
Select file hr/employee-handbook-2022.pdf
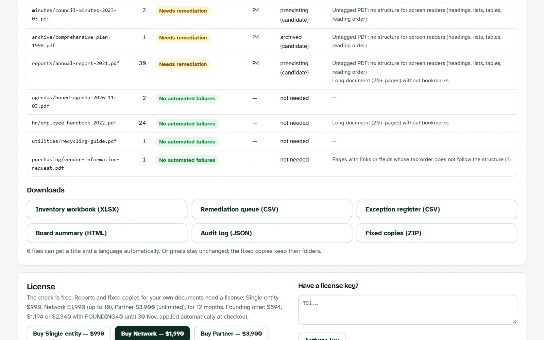coord(74,123)
